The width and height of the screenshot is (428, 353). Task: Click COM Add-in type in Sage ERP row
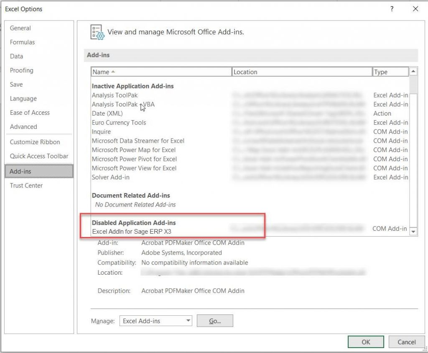[390, 229]
